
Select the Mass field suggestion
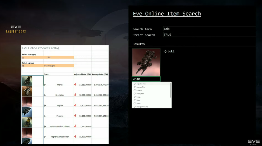(151, 100)
